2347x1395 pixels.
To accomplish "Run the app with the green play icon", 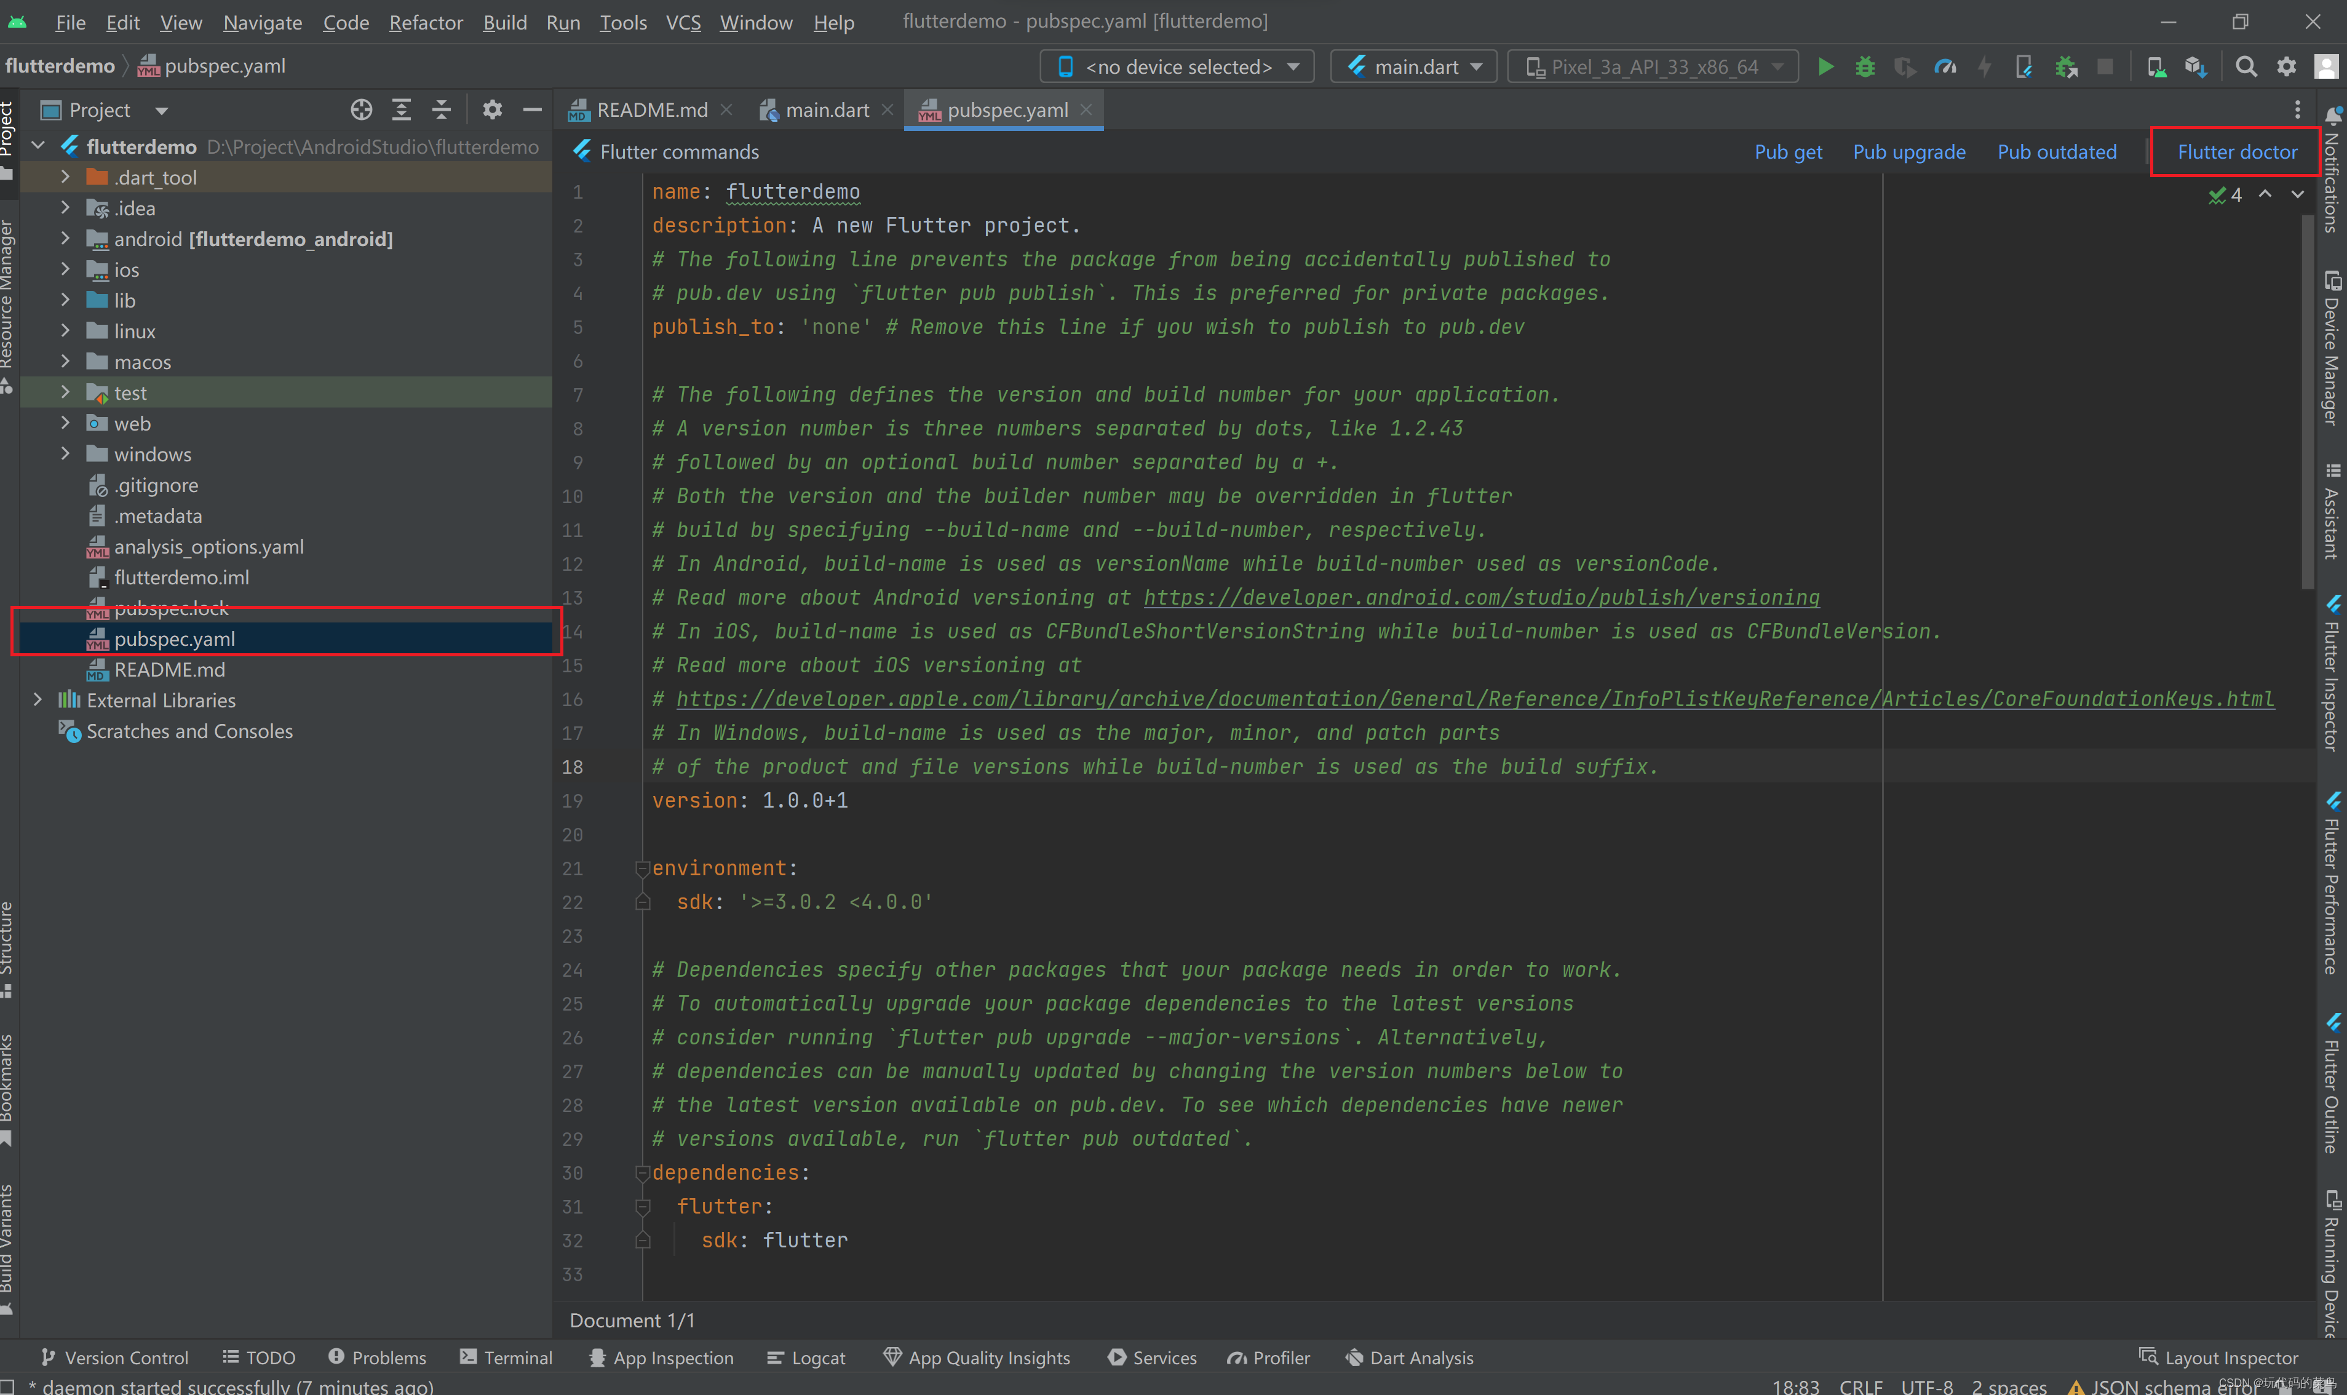I will [1826, 66].
